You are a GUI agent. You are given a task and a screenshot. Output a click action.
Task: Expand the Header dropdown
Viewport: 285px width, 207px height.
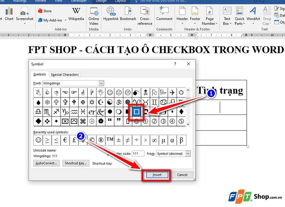point(182,24)
